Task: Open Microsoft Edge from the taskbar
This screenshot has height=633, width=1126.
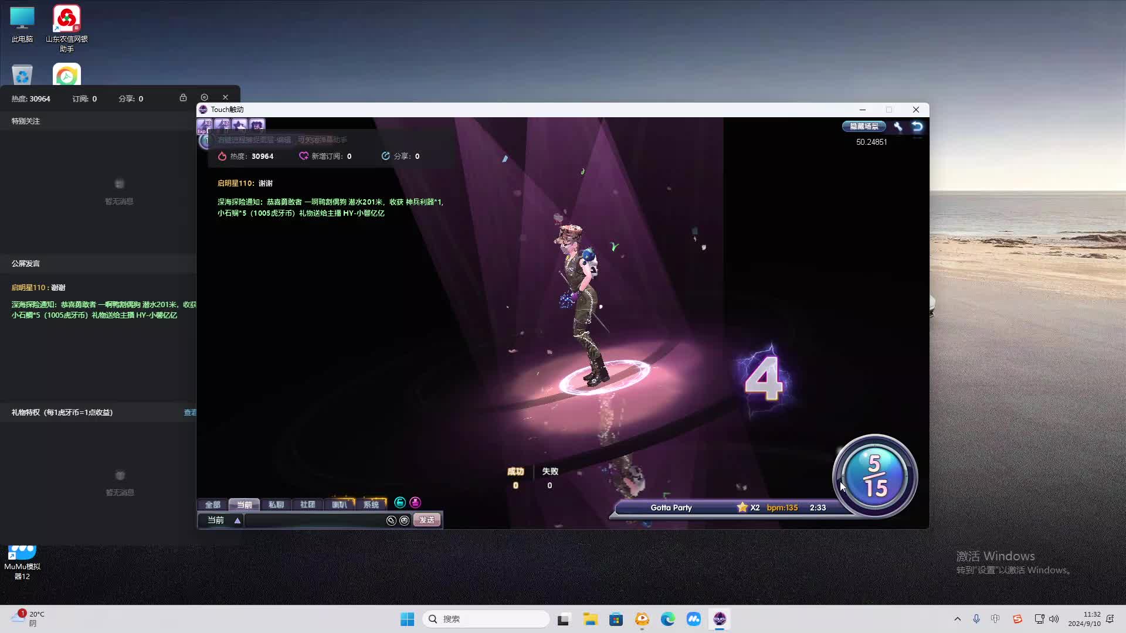Action: 667,619
